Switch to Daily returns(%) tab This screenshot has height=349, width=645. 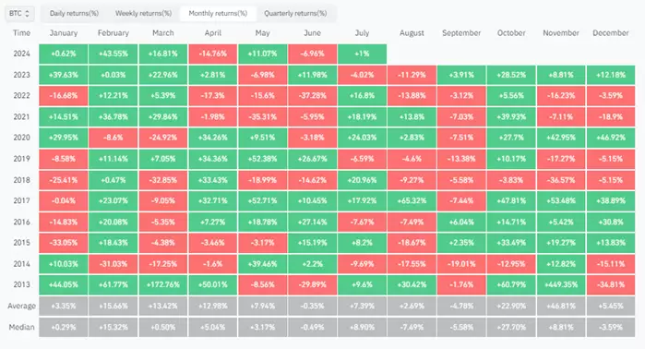coord(74,14)
